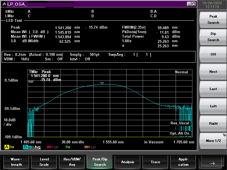Open the Level Scale menu
The width and height of the screenshot is (227, 170).
click(44, 162)
